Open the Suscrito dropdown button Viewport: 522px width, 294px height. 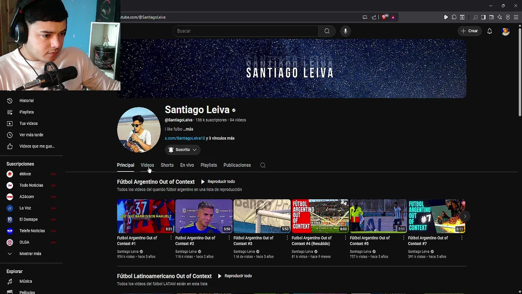183,150
